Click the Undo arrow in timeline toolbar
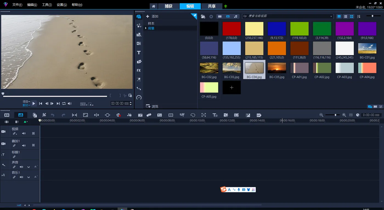 [53, 115]
